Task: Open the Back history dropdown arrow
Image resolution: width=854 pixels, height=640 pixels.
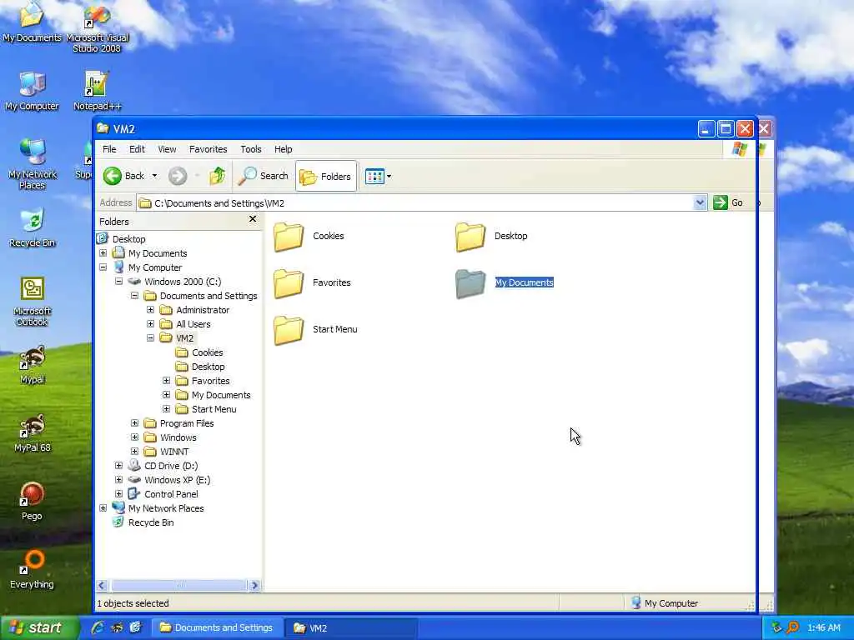Action: tap(154, 176)
